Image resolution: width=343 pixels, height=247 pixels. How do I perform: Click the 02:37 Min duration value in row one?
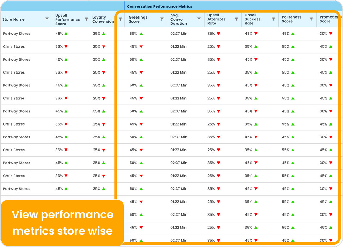click(x=179, y=34)
